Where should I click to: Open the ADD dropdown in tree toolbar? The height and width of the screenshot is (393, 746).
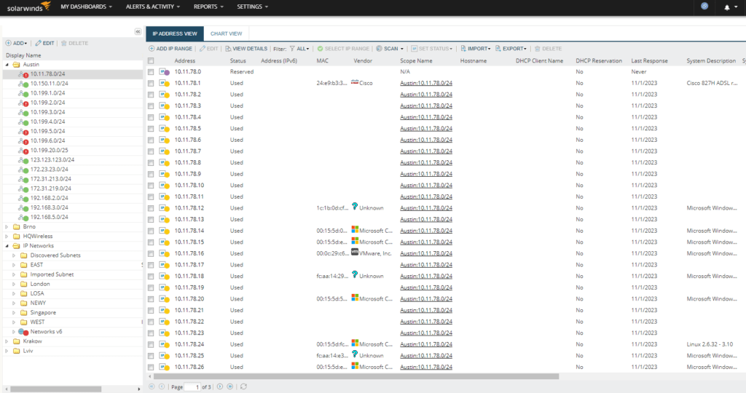[x=16, y=43]
